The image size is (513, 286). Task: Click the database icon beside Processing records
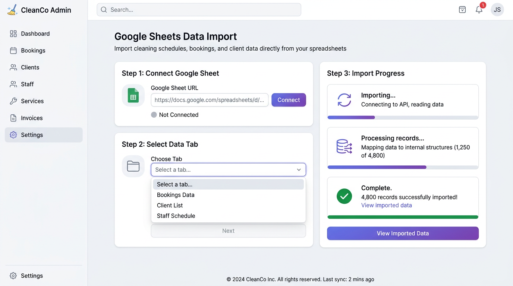(344, 147)
